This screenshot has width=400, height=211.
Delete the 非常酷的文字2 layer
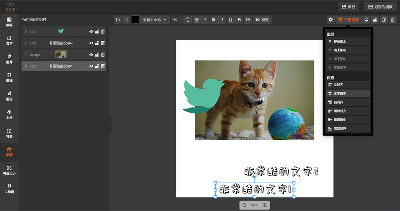[x=103, y=43]
